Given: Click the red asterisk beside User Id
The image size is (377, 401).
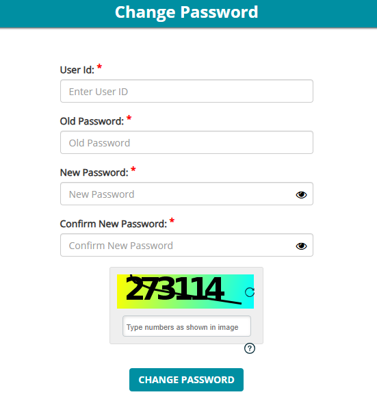Looking at the screenshot, I should click(99, 67).
